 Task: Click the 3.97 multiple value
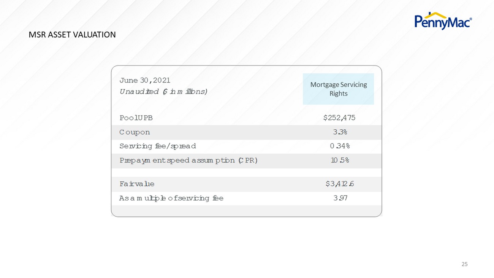(339, 198)
